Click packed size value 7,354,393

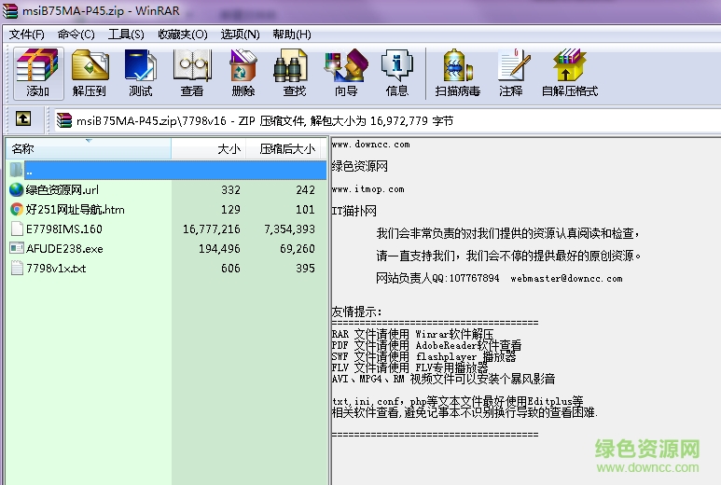[x=290, y=229]
